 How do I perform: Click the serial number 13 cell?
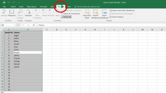[9, 70]
